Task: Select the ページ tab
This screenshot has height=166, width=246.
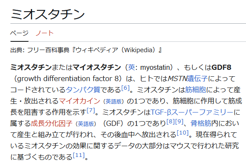Action: pyautogui.click(x=19, y=33)
